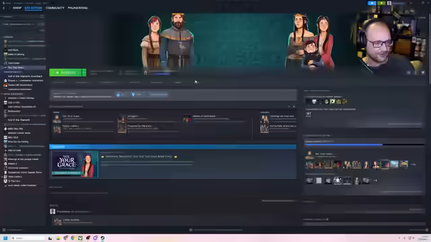Select God of War Ragnarök Soundtrack in sidebar
The height and width of the screenshot is (242, 431).
(25, 76)
